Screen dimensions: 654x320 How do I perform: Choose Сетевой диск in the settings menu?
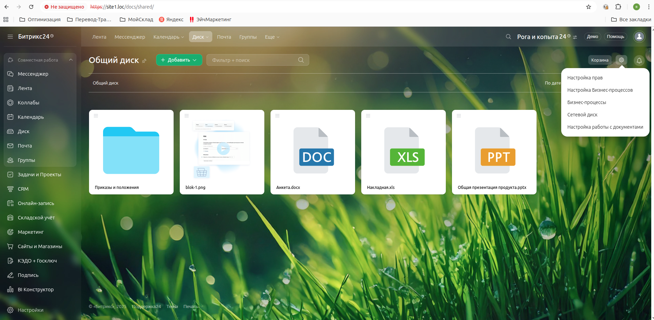tap(582, 115)
